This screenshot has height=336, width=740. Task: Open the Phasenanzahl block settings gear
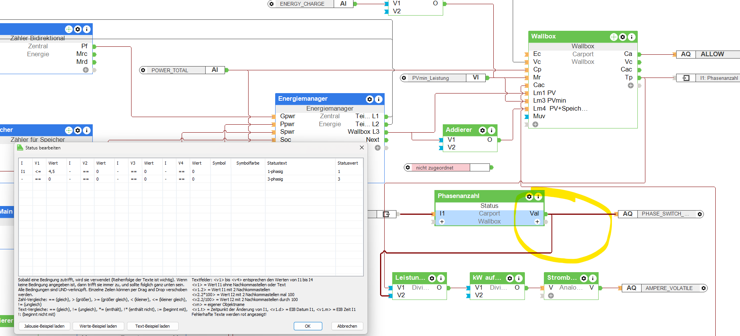529,197
